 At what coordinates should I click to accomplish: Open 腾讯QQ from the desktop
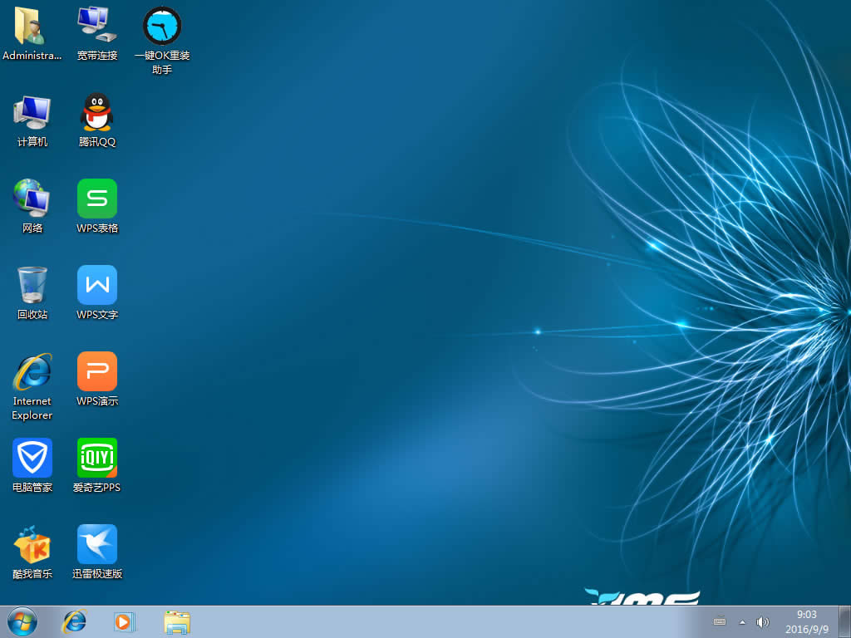pyautogui.click(x=96, y=112)
